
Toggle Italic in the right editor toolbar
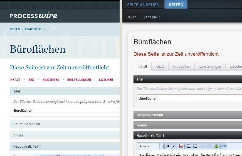click(x=174, y=146)
